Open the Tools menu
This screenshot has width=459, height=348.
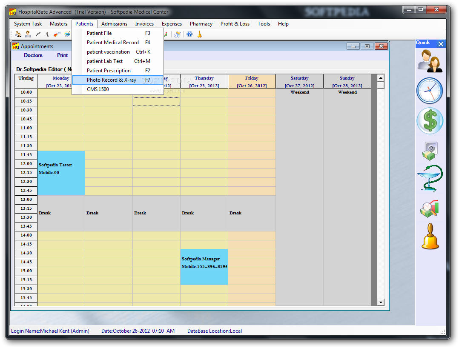pyautogui.click(x=264, y=24)
